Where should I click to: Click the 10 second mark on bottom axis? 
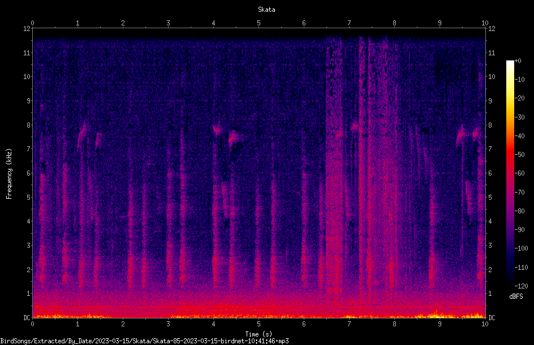pos(485,324)
